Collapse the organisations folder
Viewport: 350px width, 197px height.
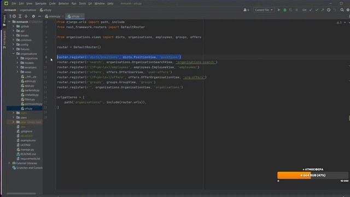click(13, 54)
